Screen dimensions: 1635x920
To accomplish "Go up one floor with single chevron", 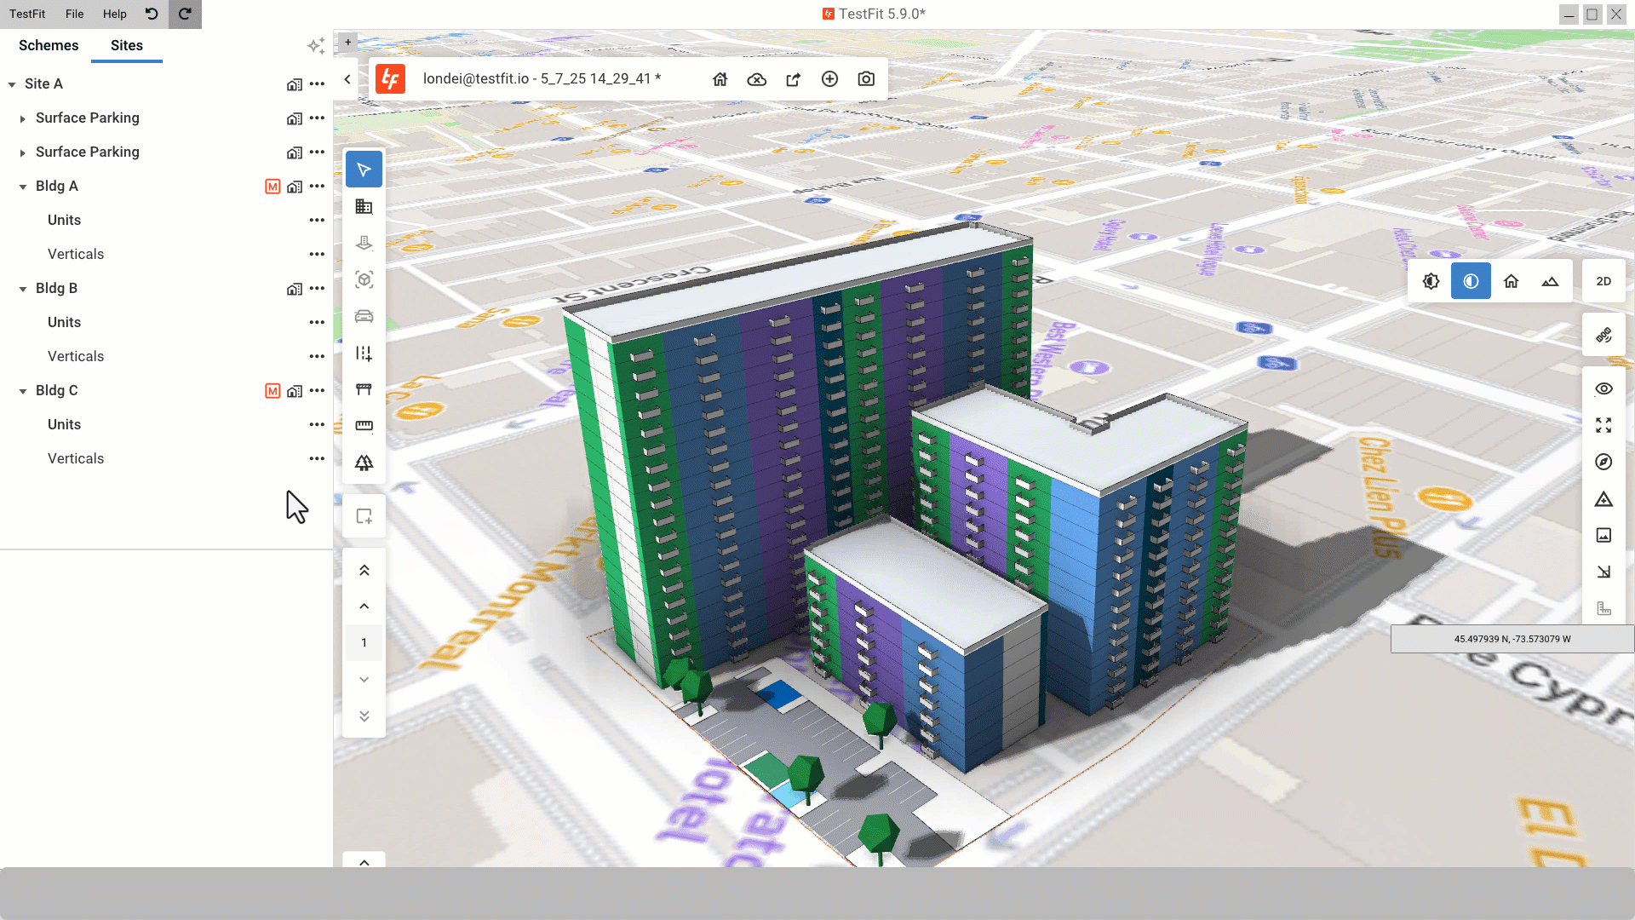I will point(364,607).
